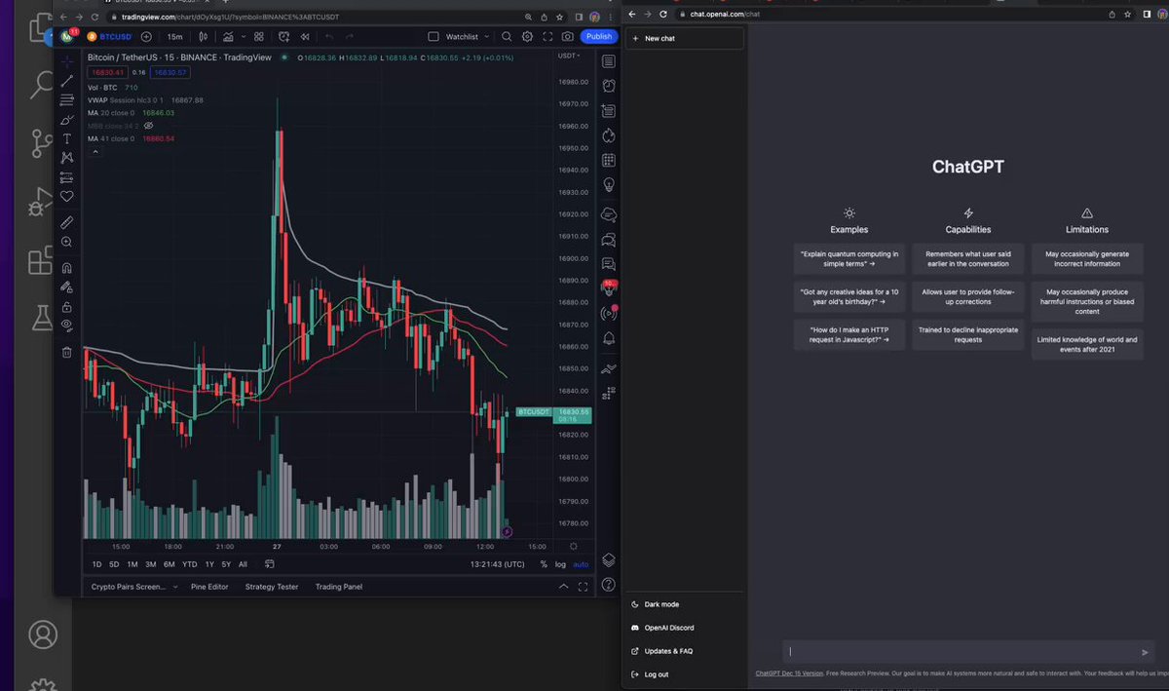Select the text annotation tool
1169x691 pixels.
click(67, 138)
